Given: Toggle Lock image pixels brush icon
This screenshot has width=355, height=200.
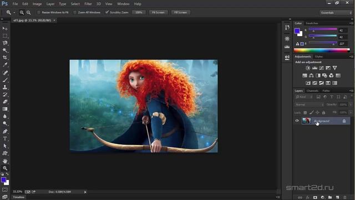Looking at the screenshot, I should 312,112.
